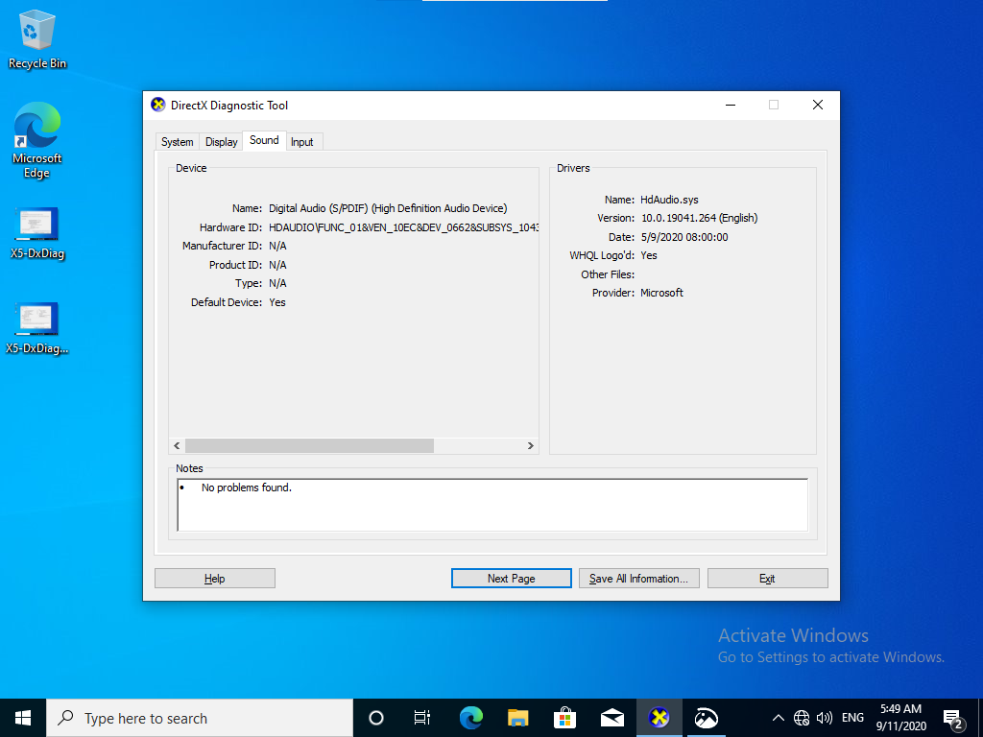
Task: Switch to the System tab
Action: 178,142
